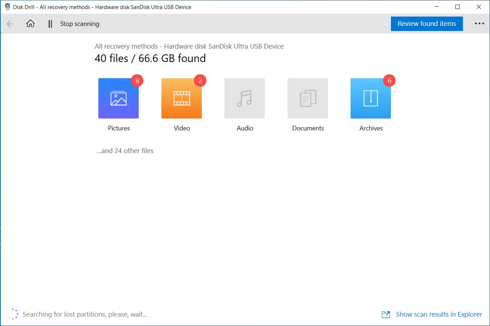Click the red badge showing 8 on Pictures
Viewport: 490px width, 326px height.
pos(137,81)
